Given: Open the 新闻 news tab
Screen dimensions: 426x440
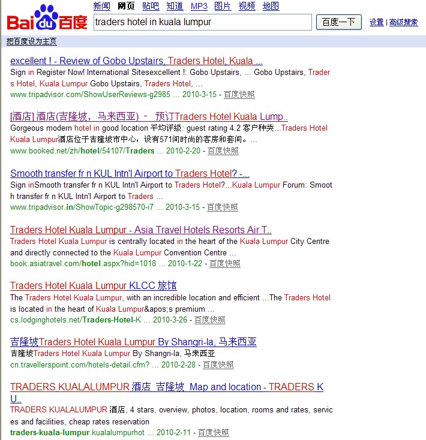Looking at the screenshot, I should click(x=102, y=6).
